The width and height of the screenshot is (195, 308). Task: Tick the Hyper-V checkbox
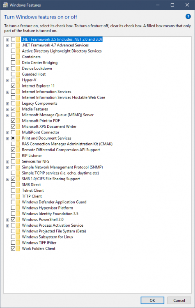point(13,80)
